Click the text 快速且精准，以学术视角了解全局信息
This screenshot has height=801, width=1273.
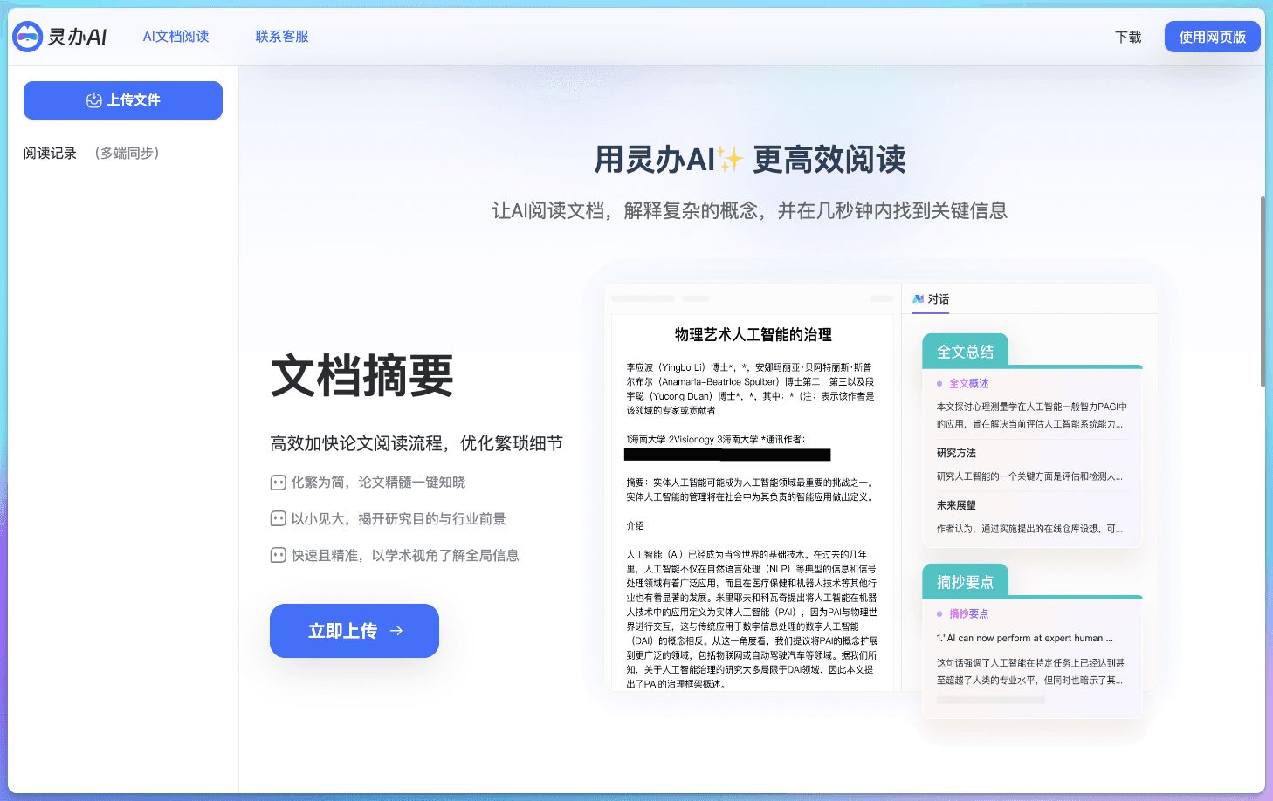(x=405, y=555)
